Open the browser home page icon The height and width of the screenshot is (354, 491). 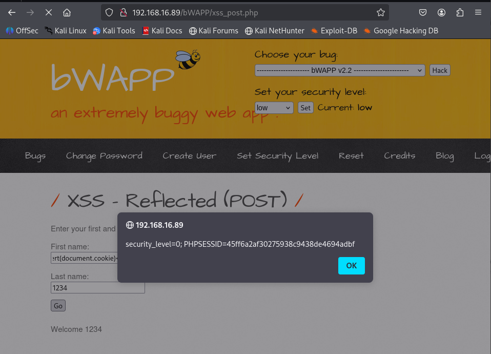point(67,12)
